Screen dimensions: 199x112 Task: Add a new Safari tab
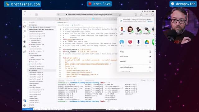tap(147, 15)
